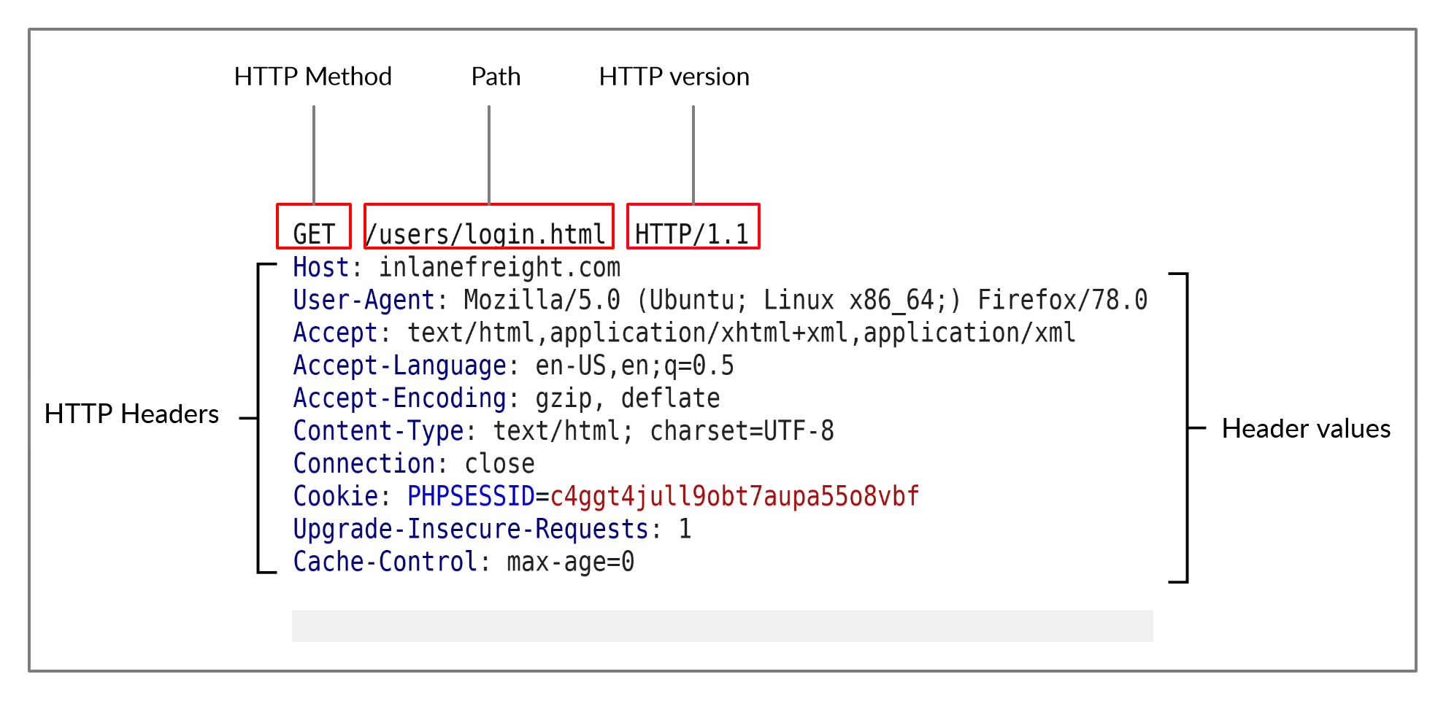Select the "HTTP Method" label
Image resolution: width=1446 pixels, height=701 pixels.
tap(312, 77)
